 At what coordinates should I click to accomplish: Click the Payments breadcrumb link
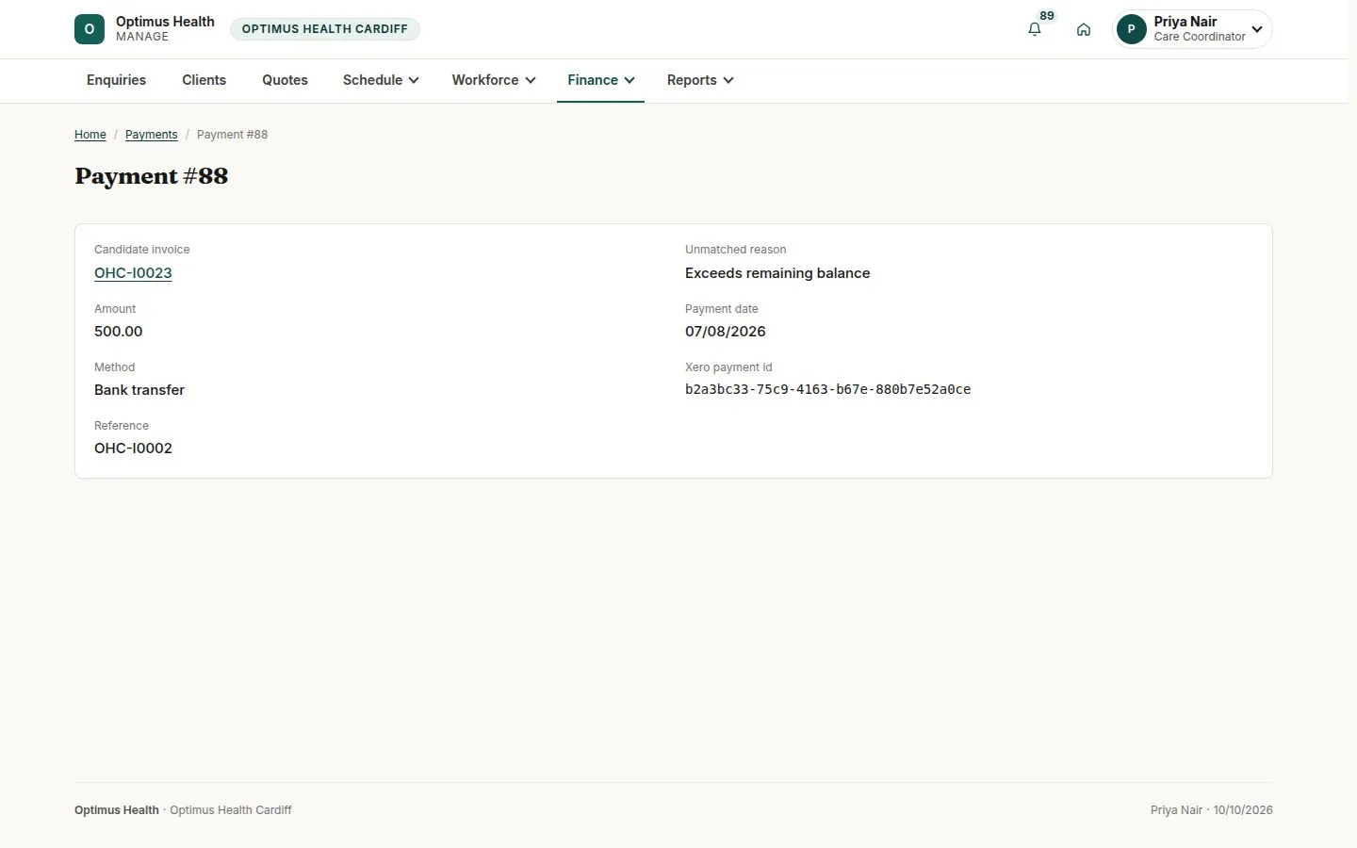pos(151,135)
